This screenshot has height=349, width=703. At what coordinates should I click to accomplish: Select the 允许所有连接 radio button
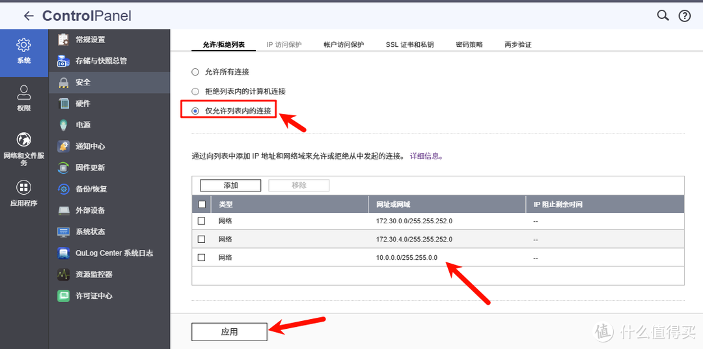(195, 72)
